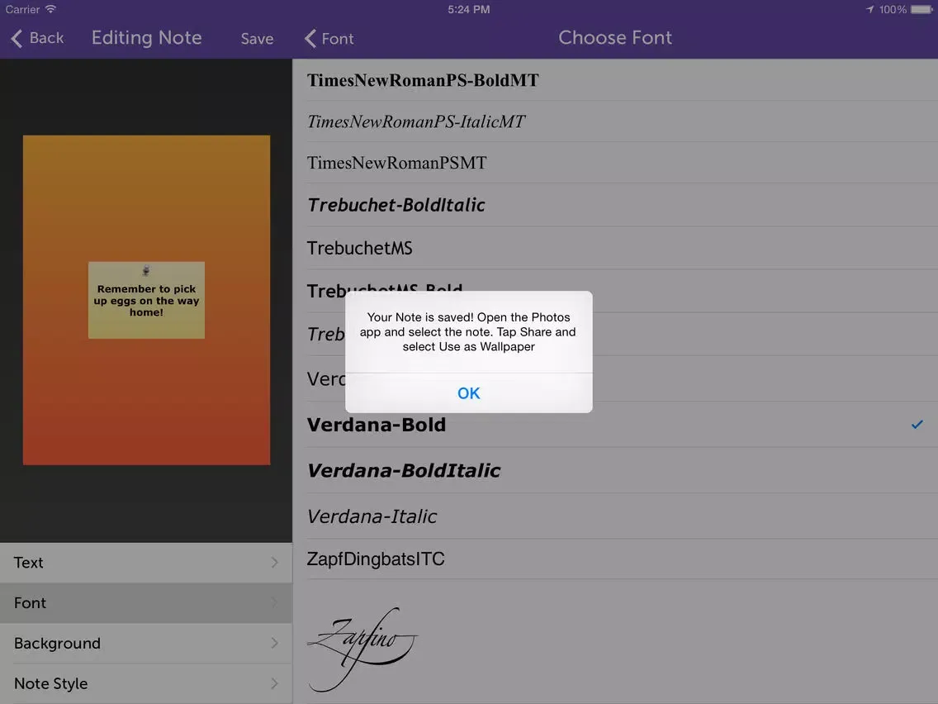Open the Text settings row
The width and height of the screenshot is (938, 704).
(146, 563)
